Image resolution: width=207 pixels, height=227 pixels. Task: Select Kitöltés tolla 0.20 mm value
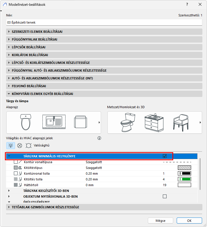click(92, 179)
